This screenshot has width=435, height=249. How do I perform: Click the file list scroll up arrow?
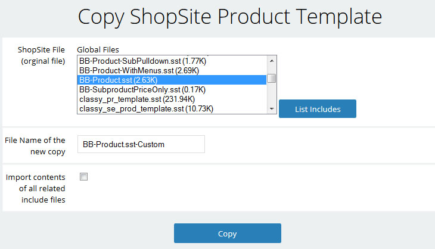click(x=272, y=60)
